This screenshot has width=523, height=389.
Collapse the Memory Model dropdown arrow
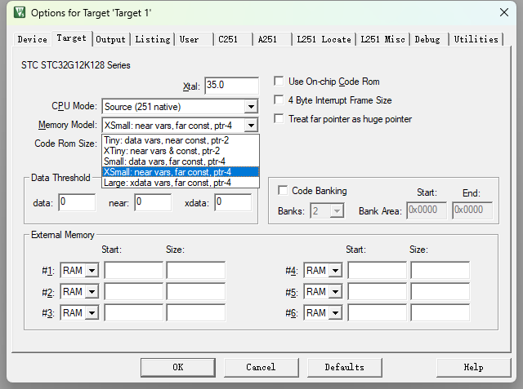pyautogui.click(x=251, y=126)
